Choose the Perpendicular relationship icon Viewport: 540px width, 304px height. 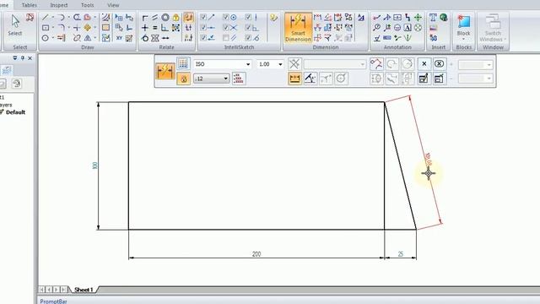click(165, 28)
